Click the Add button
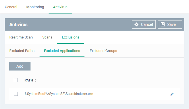The width and height of the screenshot is (189, 109). tap(20, 66)
